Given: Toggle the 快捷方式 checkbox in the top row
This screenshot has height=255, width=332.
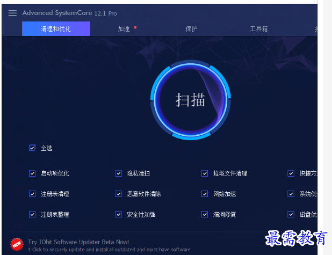Looking at the screenshot, I should (291, 173).
